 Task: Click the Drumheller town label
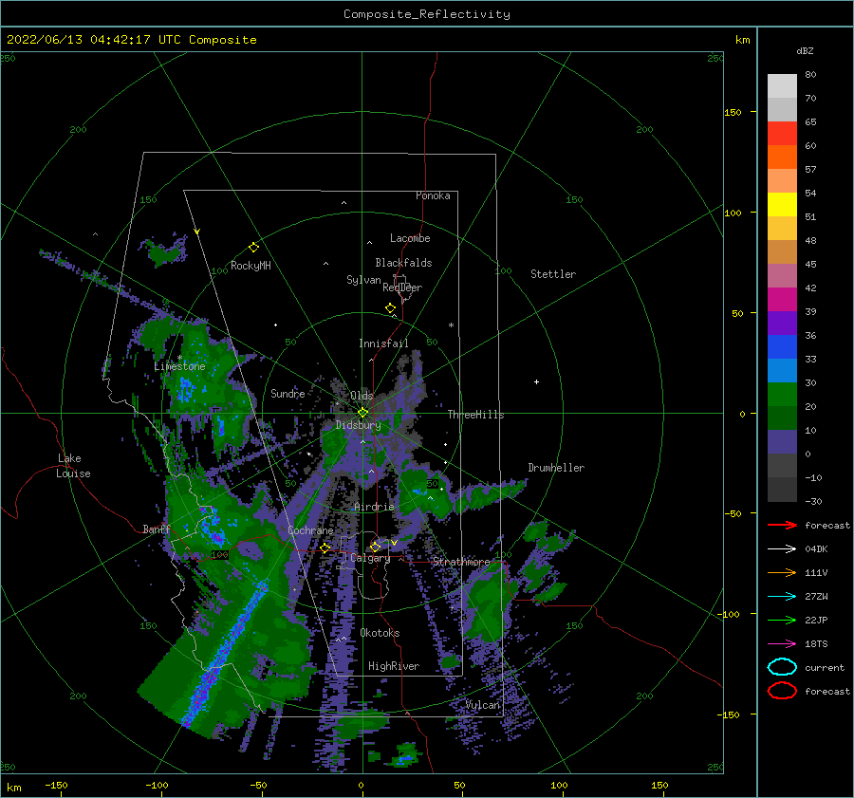[556, 468]
